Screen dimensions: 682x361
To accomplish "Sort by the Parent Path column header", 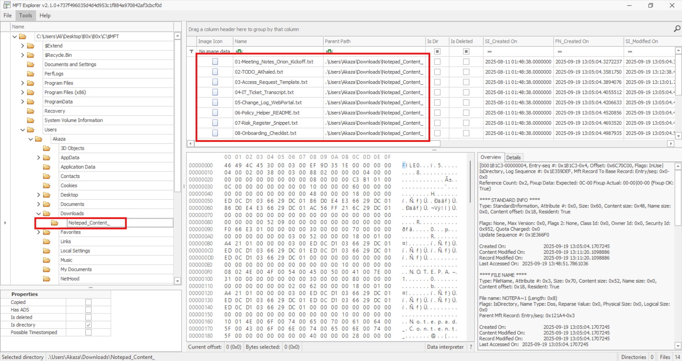I will tap(374, 41).
